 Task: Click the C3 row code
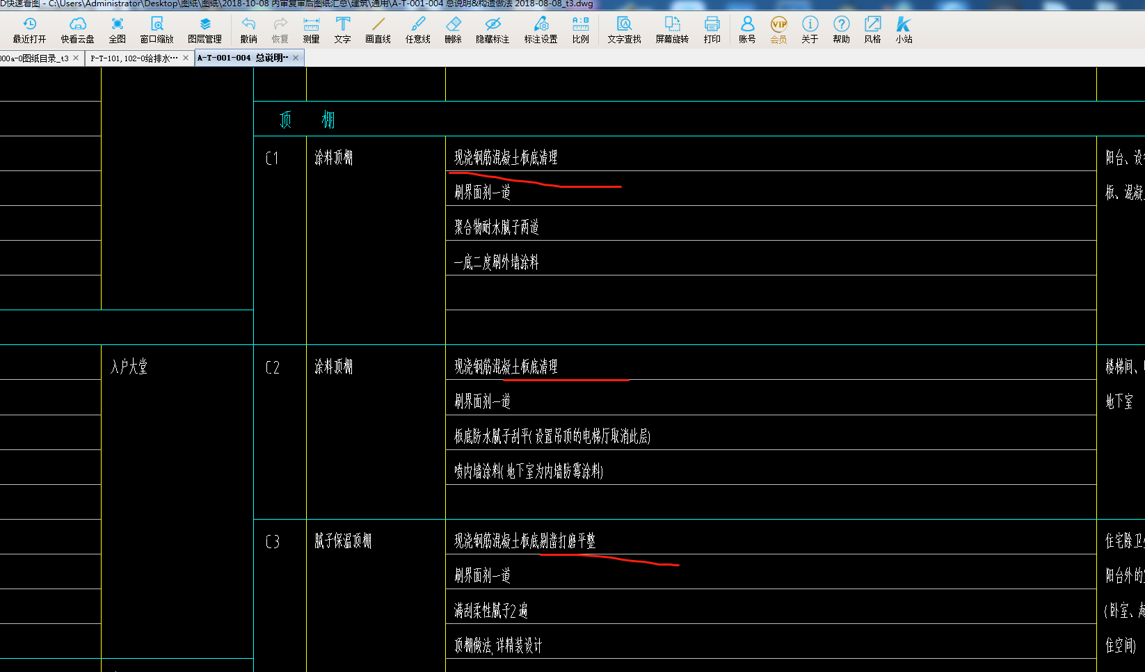tap(273, 541)
